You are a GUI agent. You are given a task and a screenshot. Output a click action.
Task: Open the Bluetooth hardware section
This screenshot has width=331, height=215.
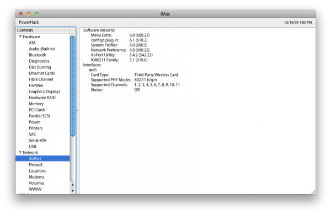(x=38, y=55)
